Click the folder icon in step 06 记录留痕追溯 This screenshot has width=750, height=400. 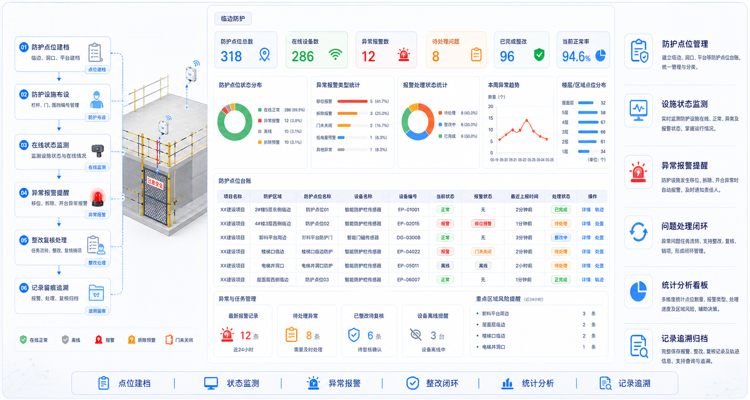tap(96, 293)
